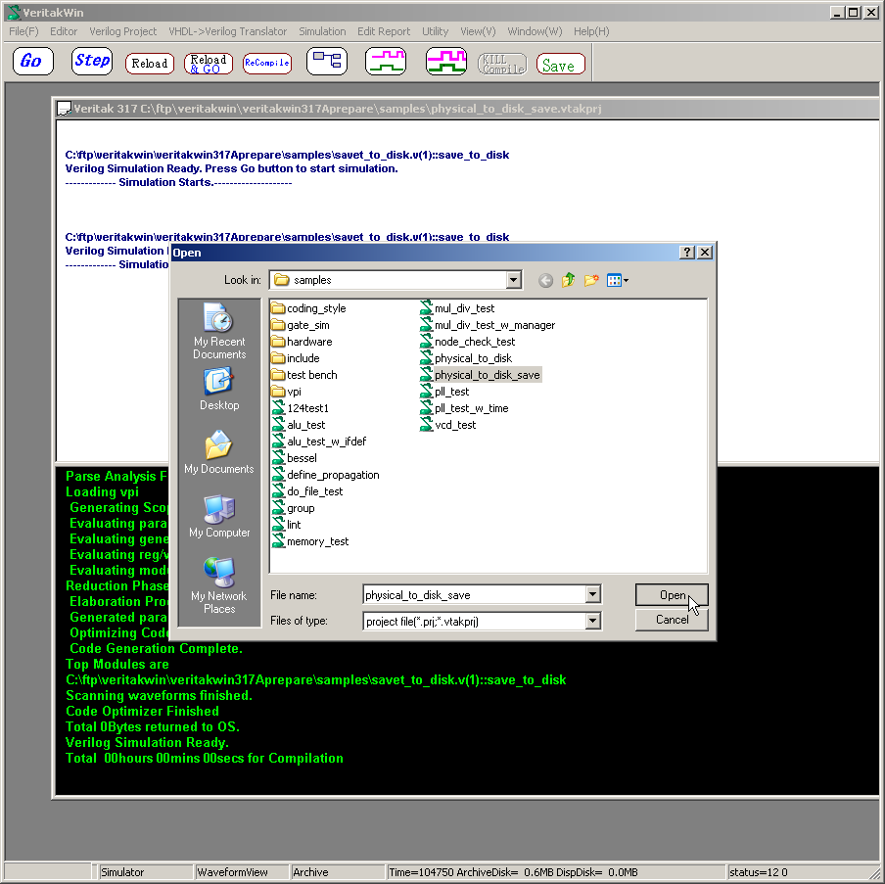Select the coding_style folder

click(308, 308)
